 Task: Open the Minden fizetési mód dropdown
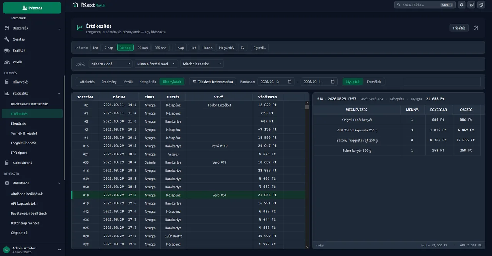[x=156, y=64]
